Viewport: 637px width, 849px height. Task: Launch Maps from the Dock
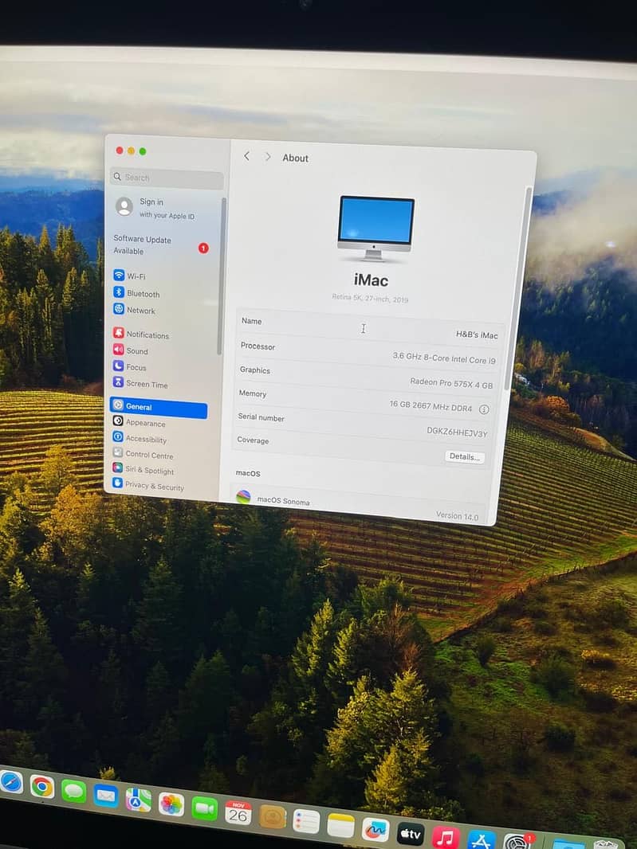tap(138, 800)
